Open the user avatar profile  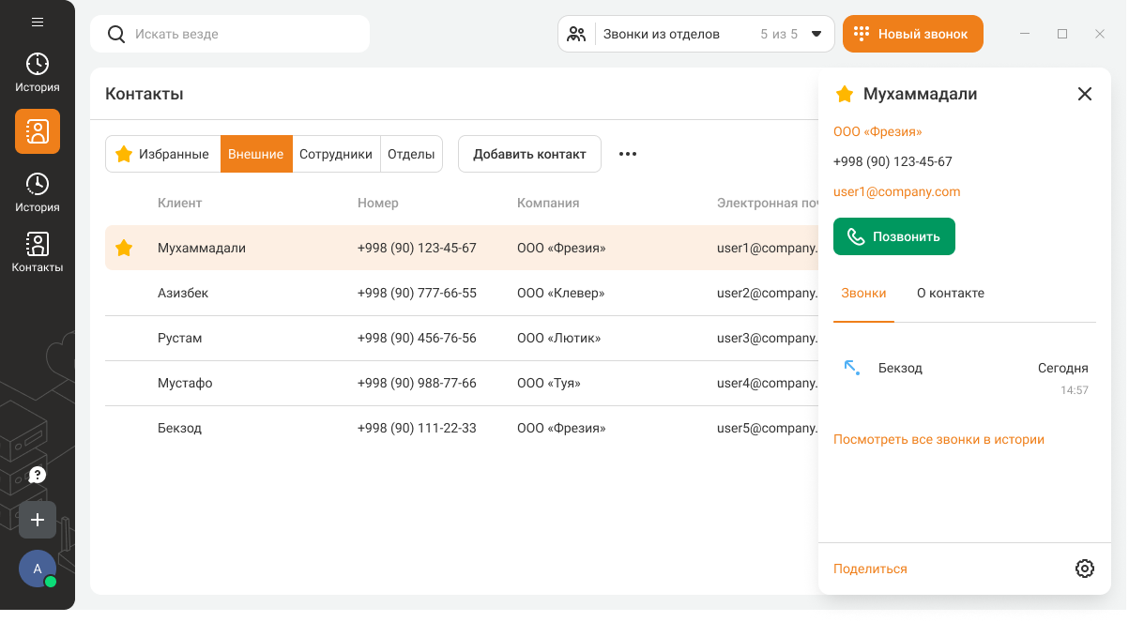click(x=38, y=569)
